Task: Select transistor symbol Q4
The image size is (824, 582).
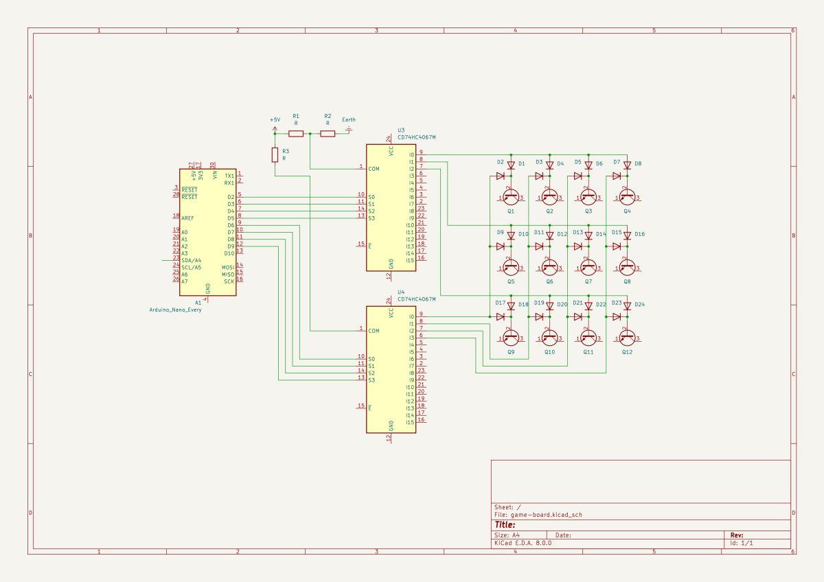Action: coord(627,197)
